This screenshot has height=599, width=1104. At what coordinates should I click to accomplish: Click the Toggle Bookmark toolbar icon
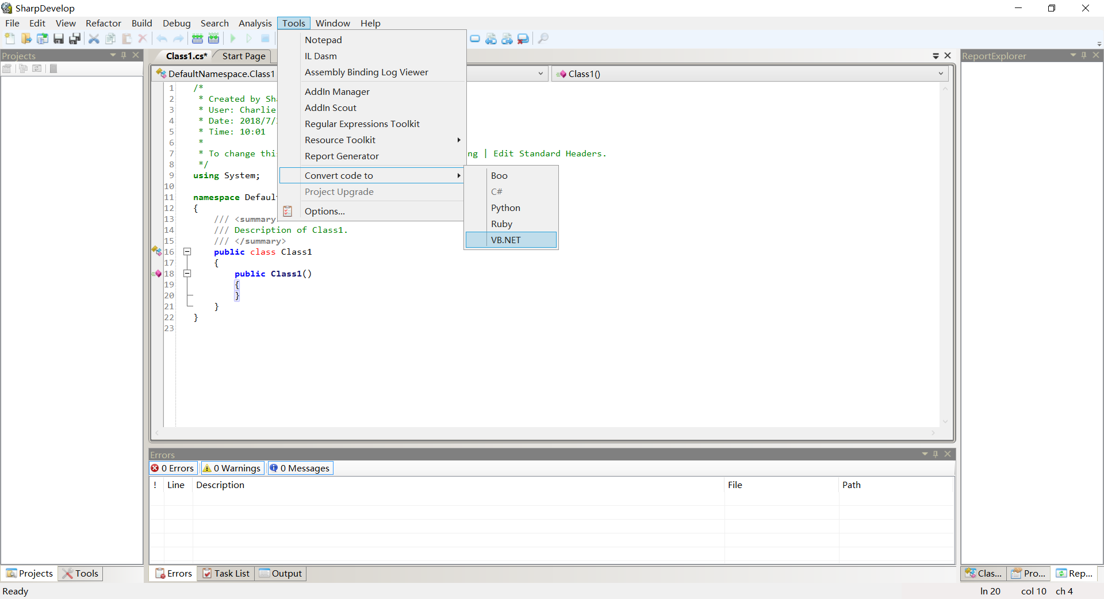coord(475,39)
